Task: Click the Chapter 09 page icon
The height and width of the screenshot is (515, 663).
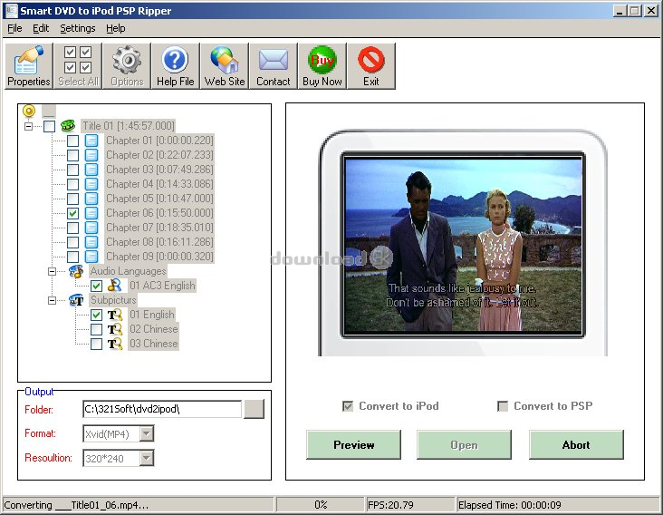Action: click(91, 257)
